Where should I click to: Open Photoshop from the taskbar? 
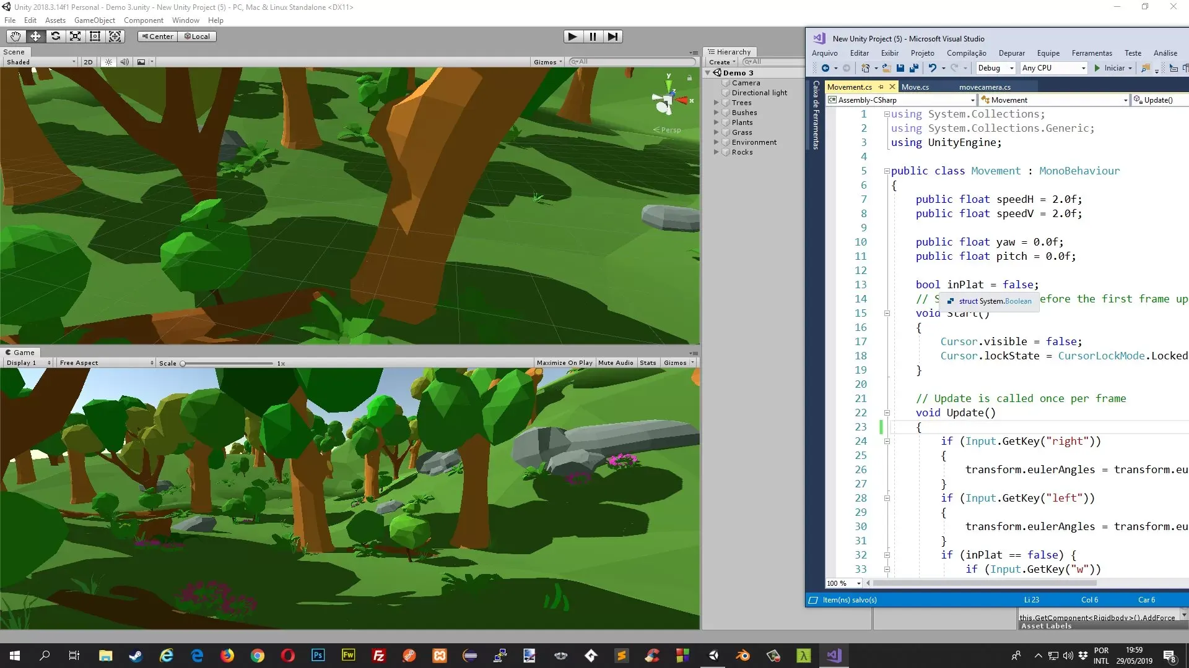pos(318,656)
